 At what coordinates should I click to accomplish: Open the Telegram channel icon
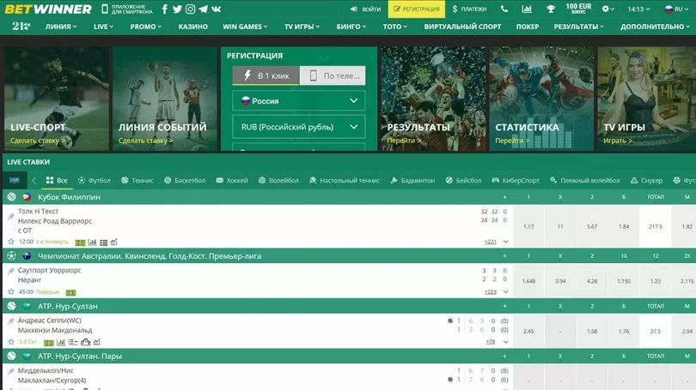(x=204, y=9)
